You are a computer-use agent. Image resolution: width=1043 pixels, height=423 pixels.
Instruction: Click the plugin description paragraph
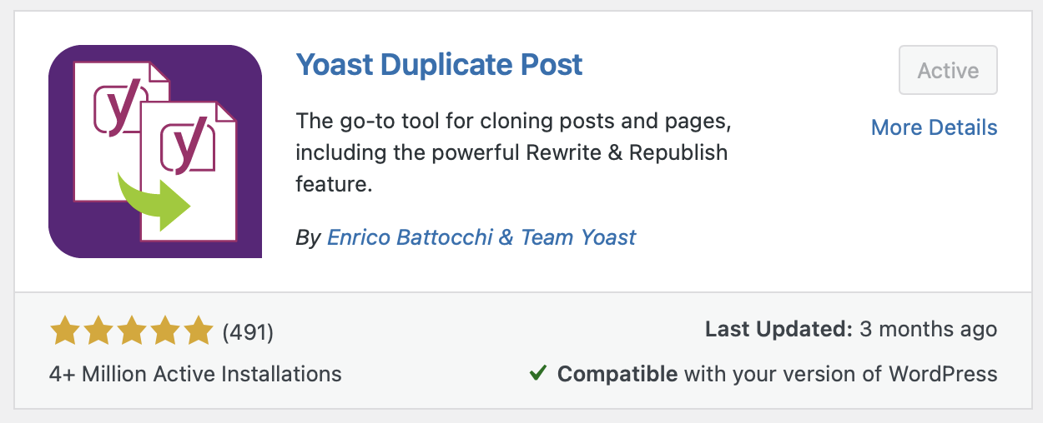coord(513,153)
